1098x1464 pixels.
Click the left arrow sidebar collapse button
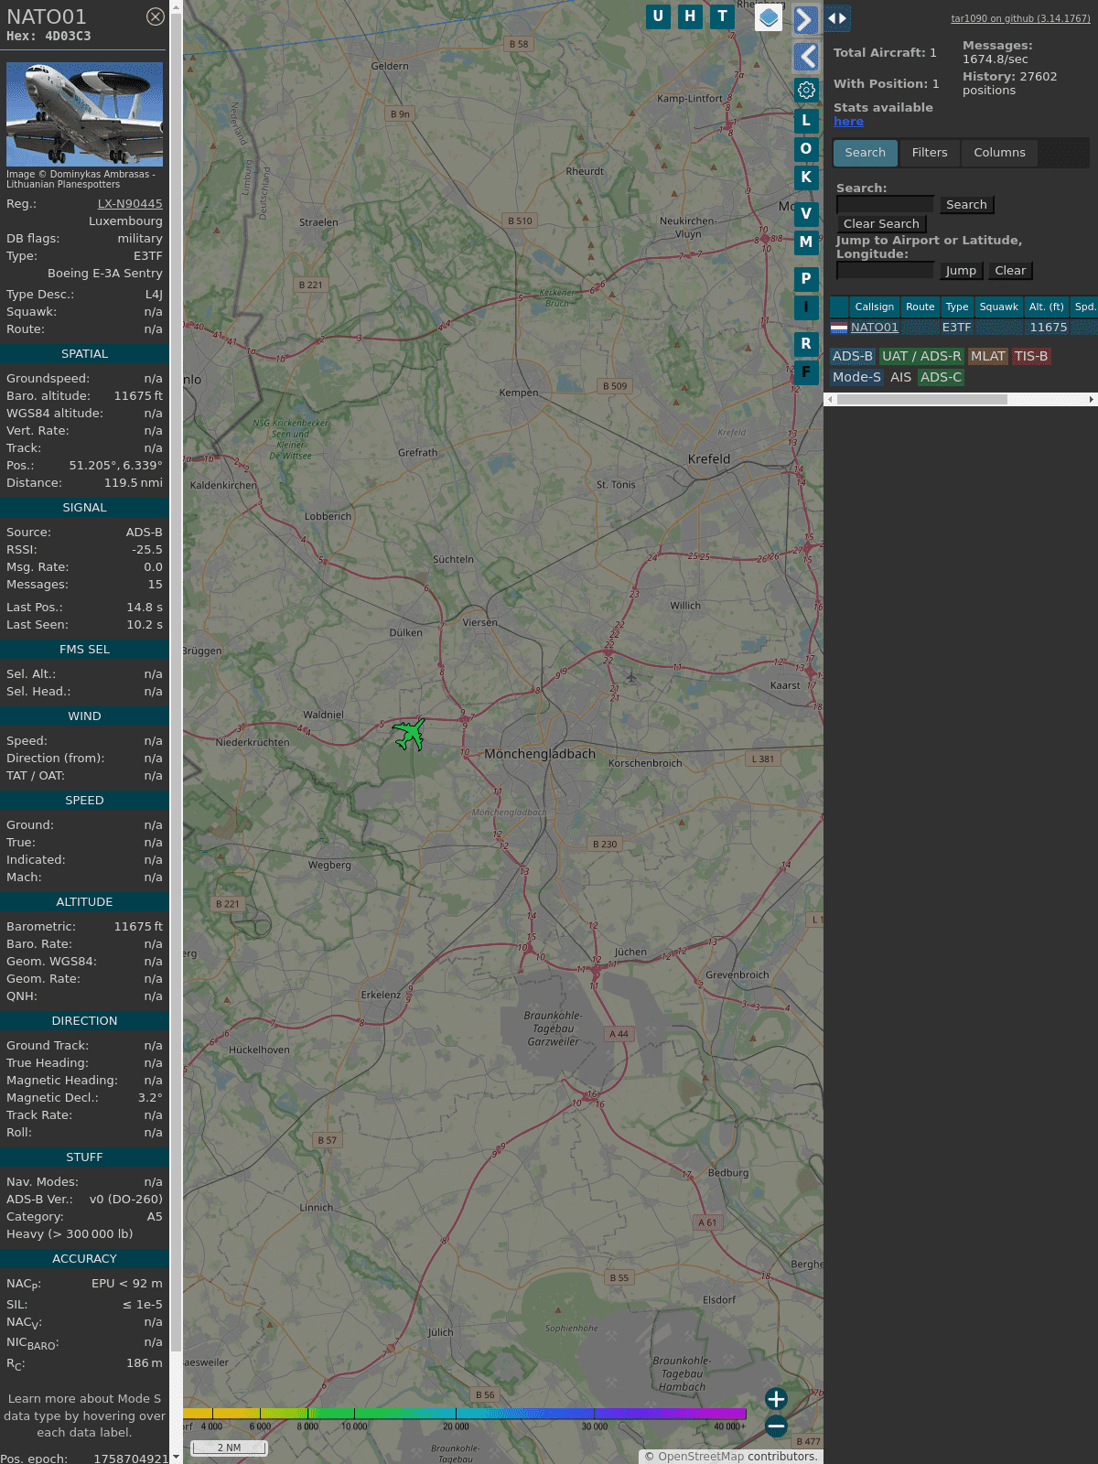click(x=805, y=57)
